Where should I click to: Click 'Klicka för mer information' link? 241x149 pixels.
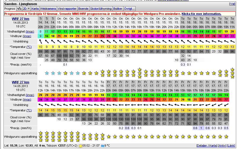(x=201, y=14)
